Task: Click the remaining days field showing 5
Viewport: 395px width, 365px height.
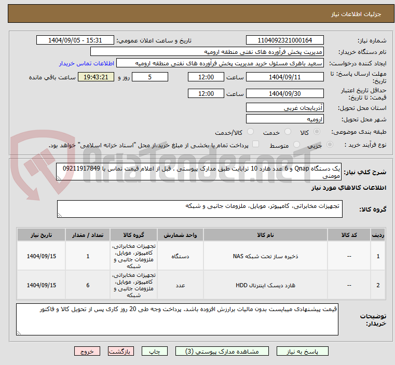Action: point(150,77)
